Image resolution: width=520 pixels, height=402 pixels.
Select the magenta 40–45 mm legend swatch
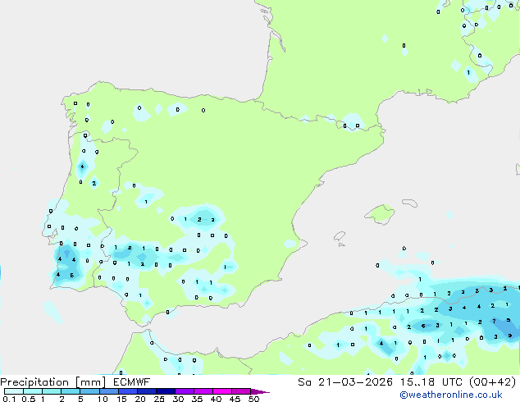tap(222, 391)
